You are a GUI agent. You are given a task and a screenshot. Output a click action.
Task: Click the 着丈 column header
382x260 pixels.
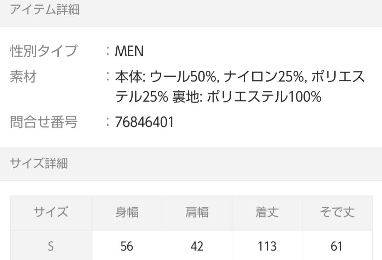click(267, 213)
